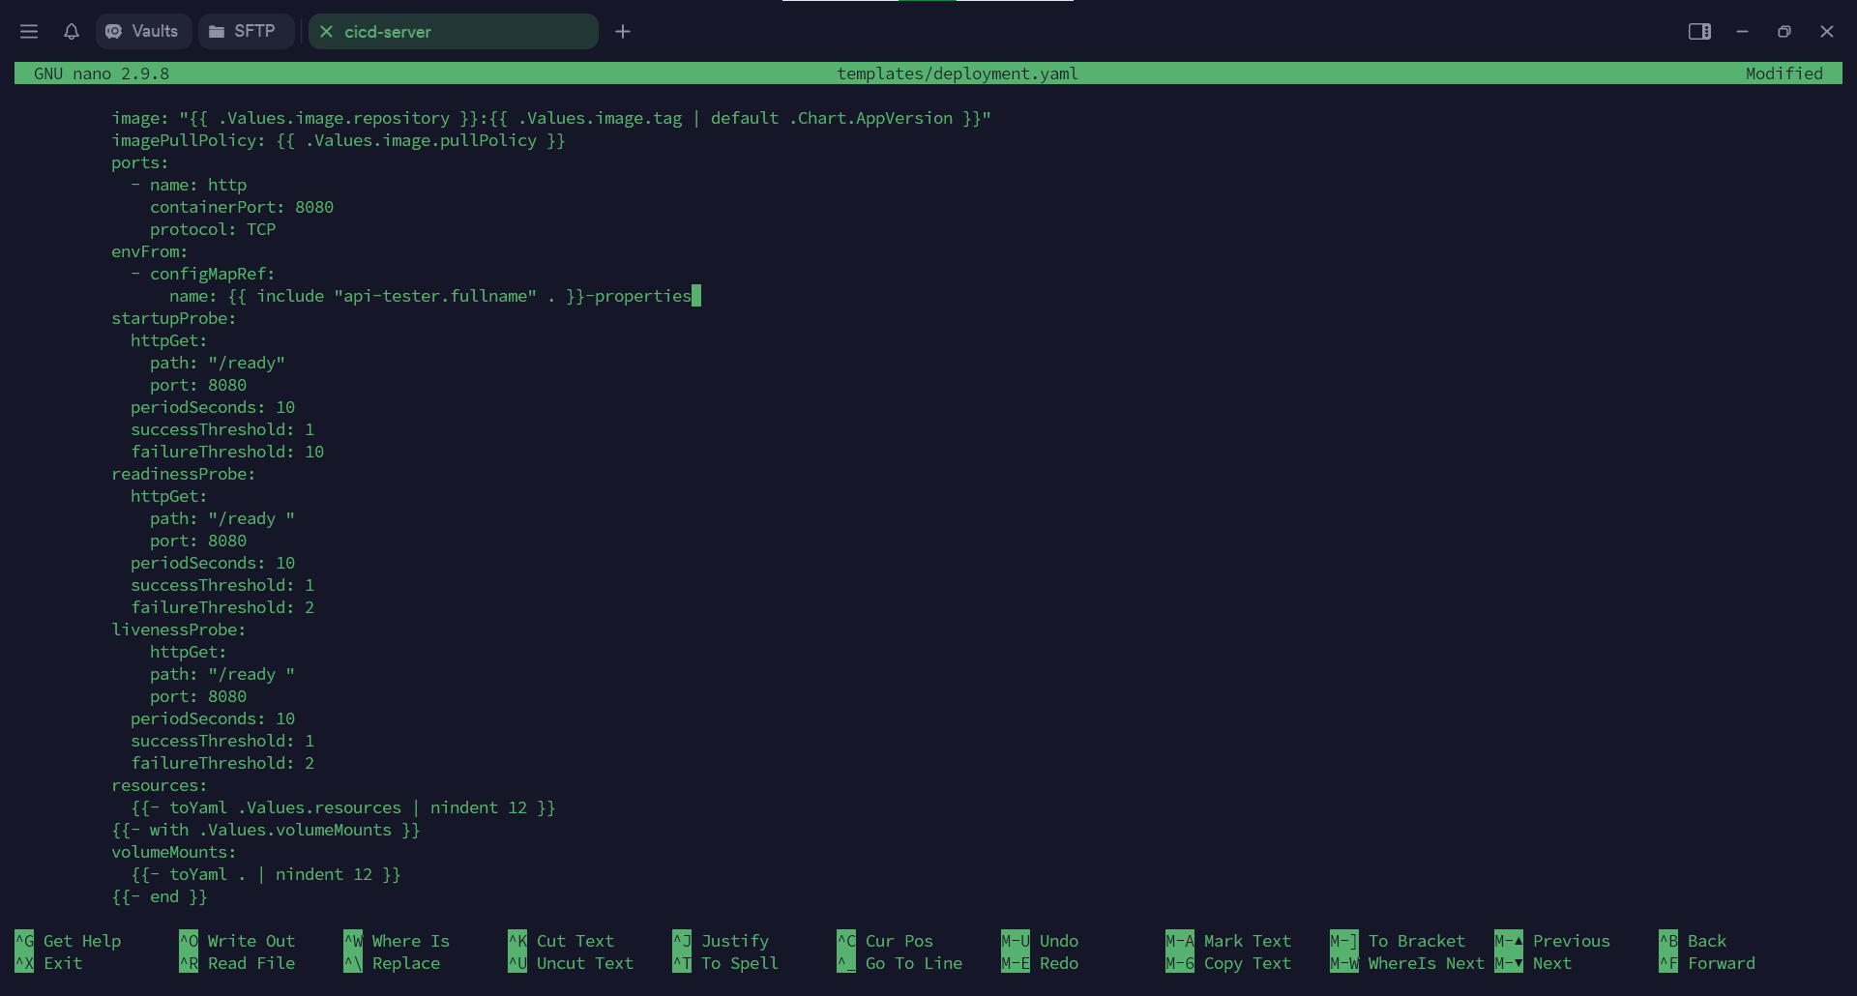Click the Next shortcut label
This screenshot has width=1857, height=996.
1552,963
